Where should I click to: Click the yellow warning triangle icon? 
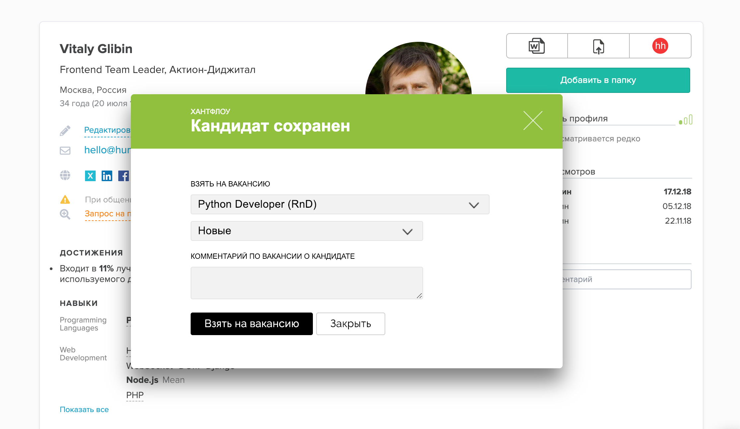point(65,199)
